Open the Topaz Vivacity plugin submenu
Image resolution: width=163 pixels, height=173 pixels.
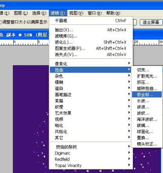coord(91,165)
